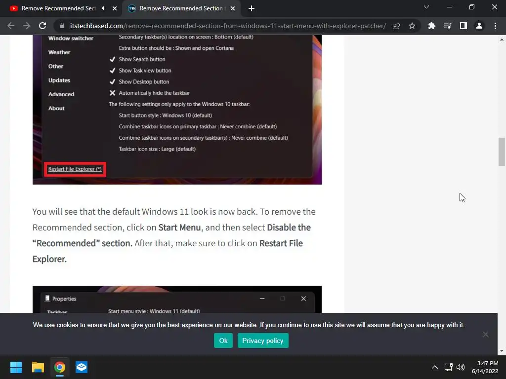Image resolution: width=506 pixels, height=379 pixels.
Task: Close the YouTube tab
Action: click(115, 8)
